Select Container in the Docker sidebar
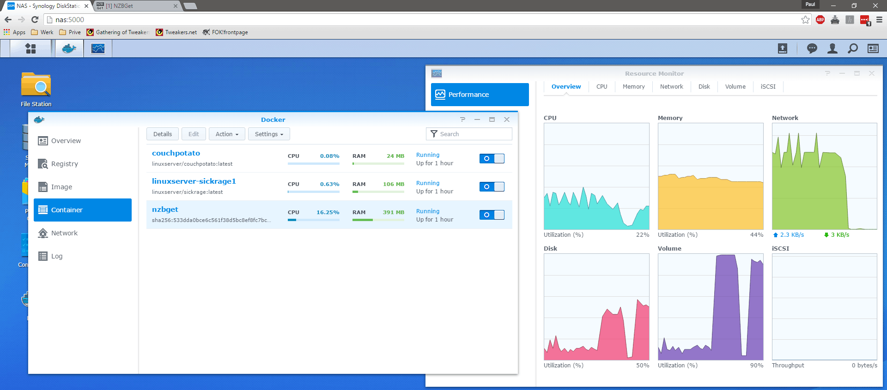This screenshot has height=390, width=887. point(83,210)
